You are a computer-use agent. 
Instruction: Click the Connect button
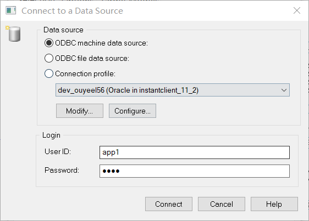click(169, 204)
